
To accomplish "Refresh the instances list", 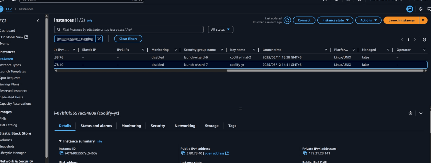I will [287, 20].
